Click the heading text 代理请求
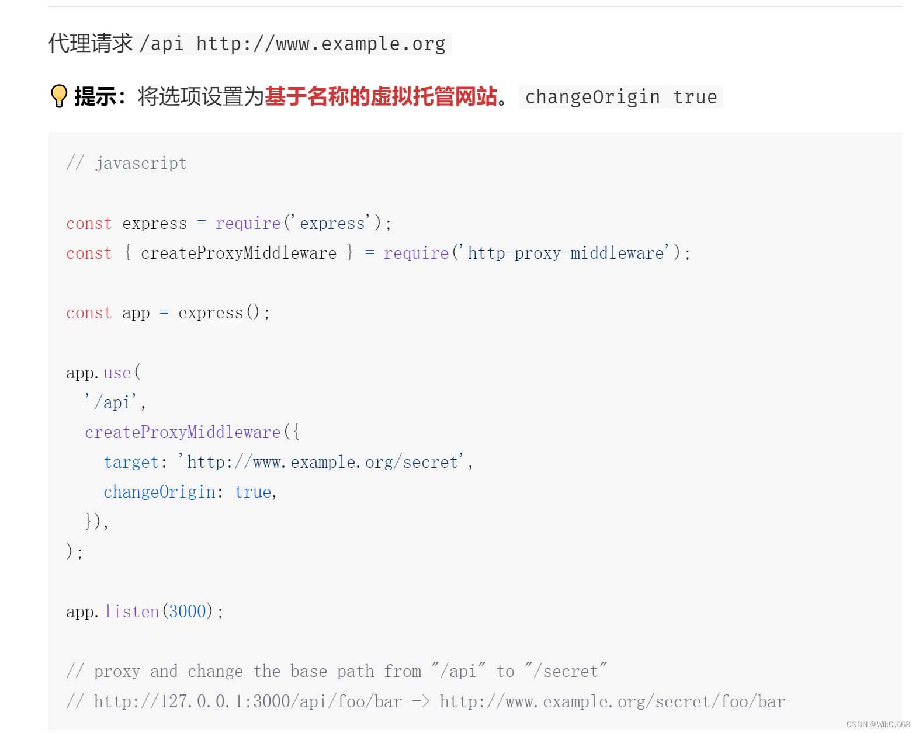The width and height of the screenshot is (919, 733). click(91, 44)
